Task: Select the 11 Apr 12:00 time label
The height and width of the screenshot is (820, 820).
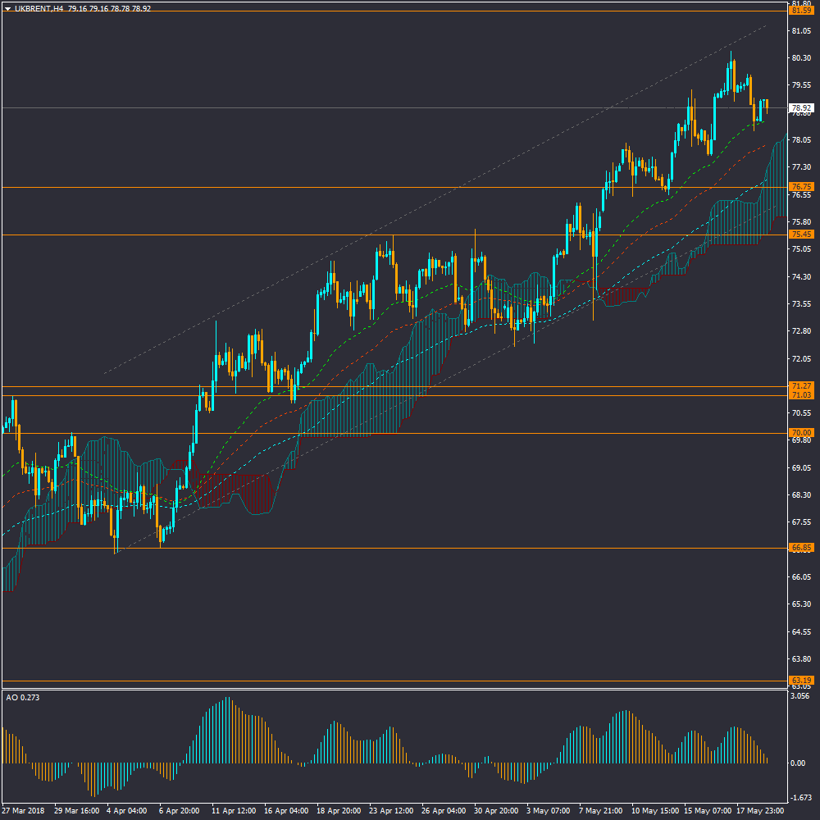Action: pyautogui.click(x=232, y=811)
